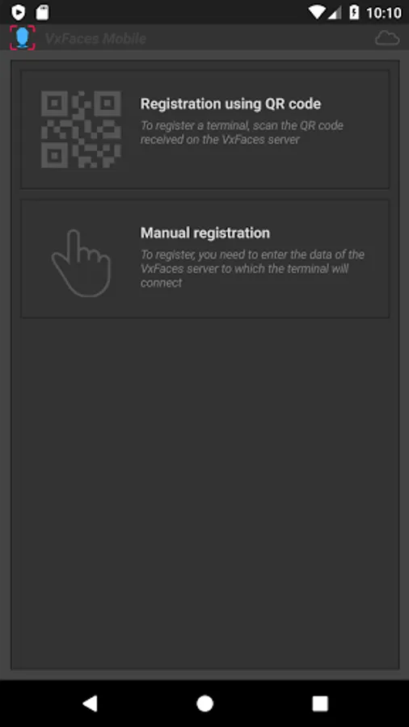
Task: Tap the Wi-Fi status icon
Action: 317,12
